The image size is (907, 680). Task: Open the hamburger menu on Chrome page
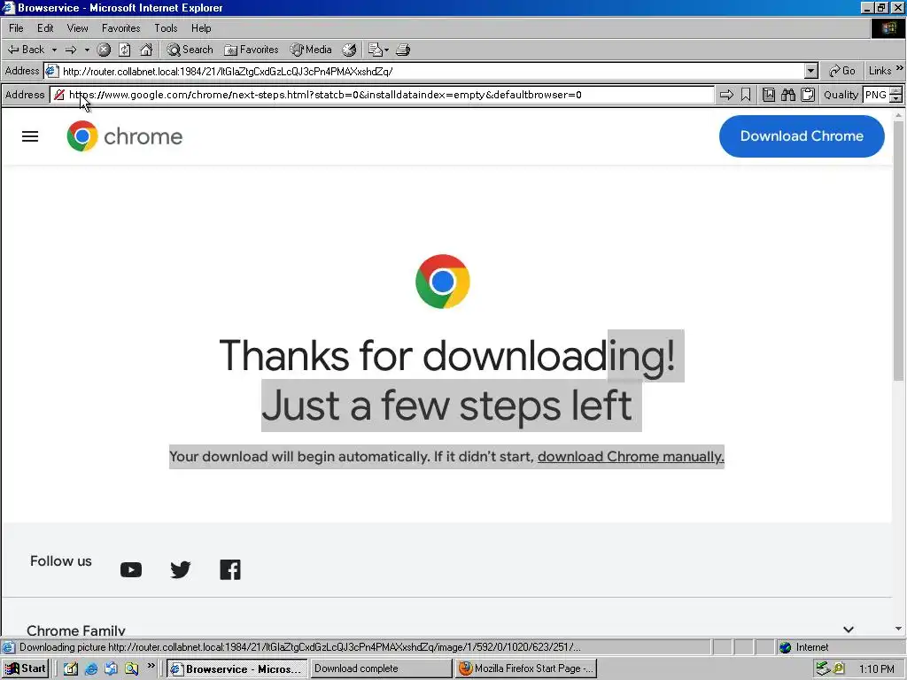(x=30, y=136)
